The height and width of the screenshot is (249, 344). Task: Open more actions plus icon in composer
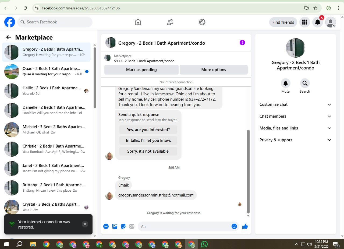coord(106,226)
